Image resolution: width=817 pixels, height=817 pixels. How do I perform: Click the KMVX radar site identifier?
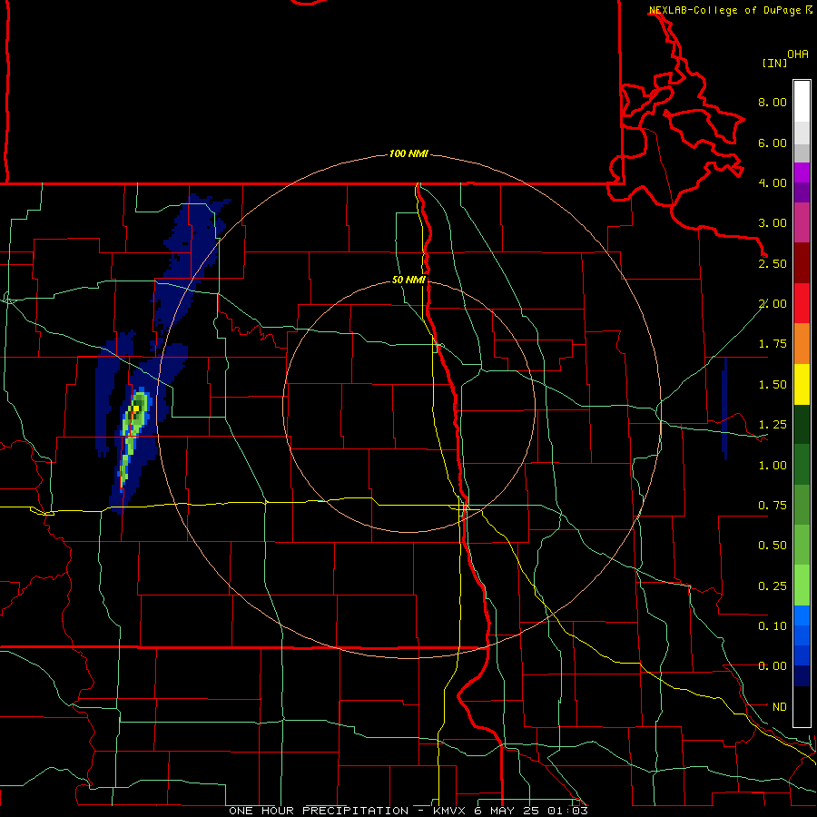pyautogui.click(x=449, y=811)
